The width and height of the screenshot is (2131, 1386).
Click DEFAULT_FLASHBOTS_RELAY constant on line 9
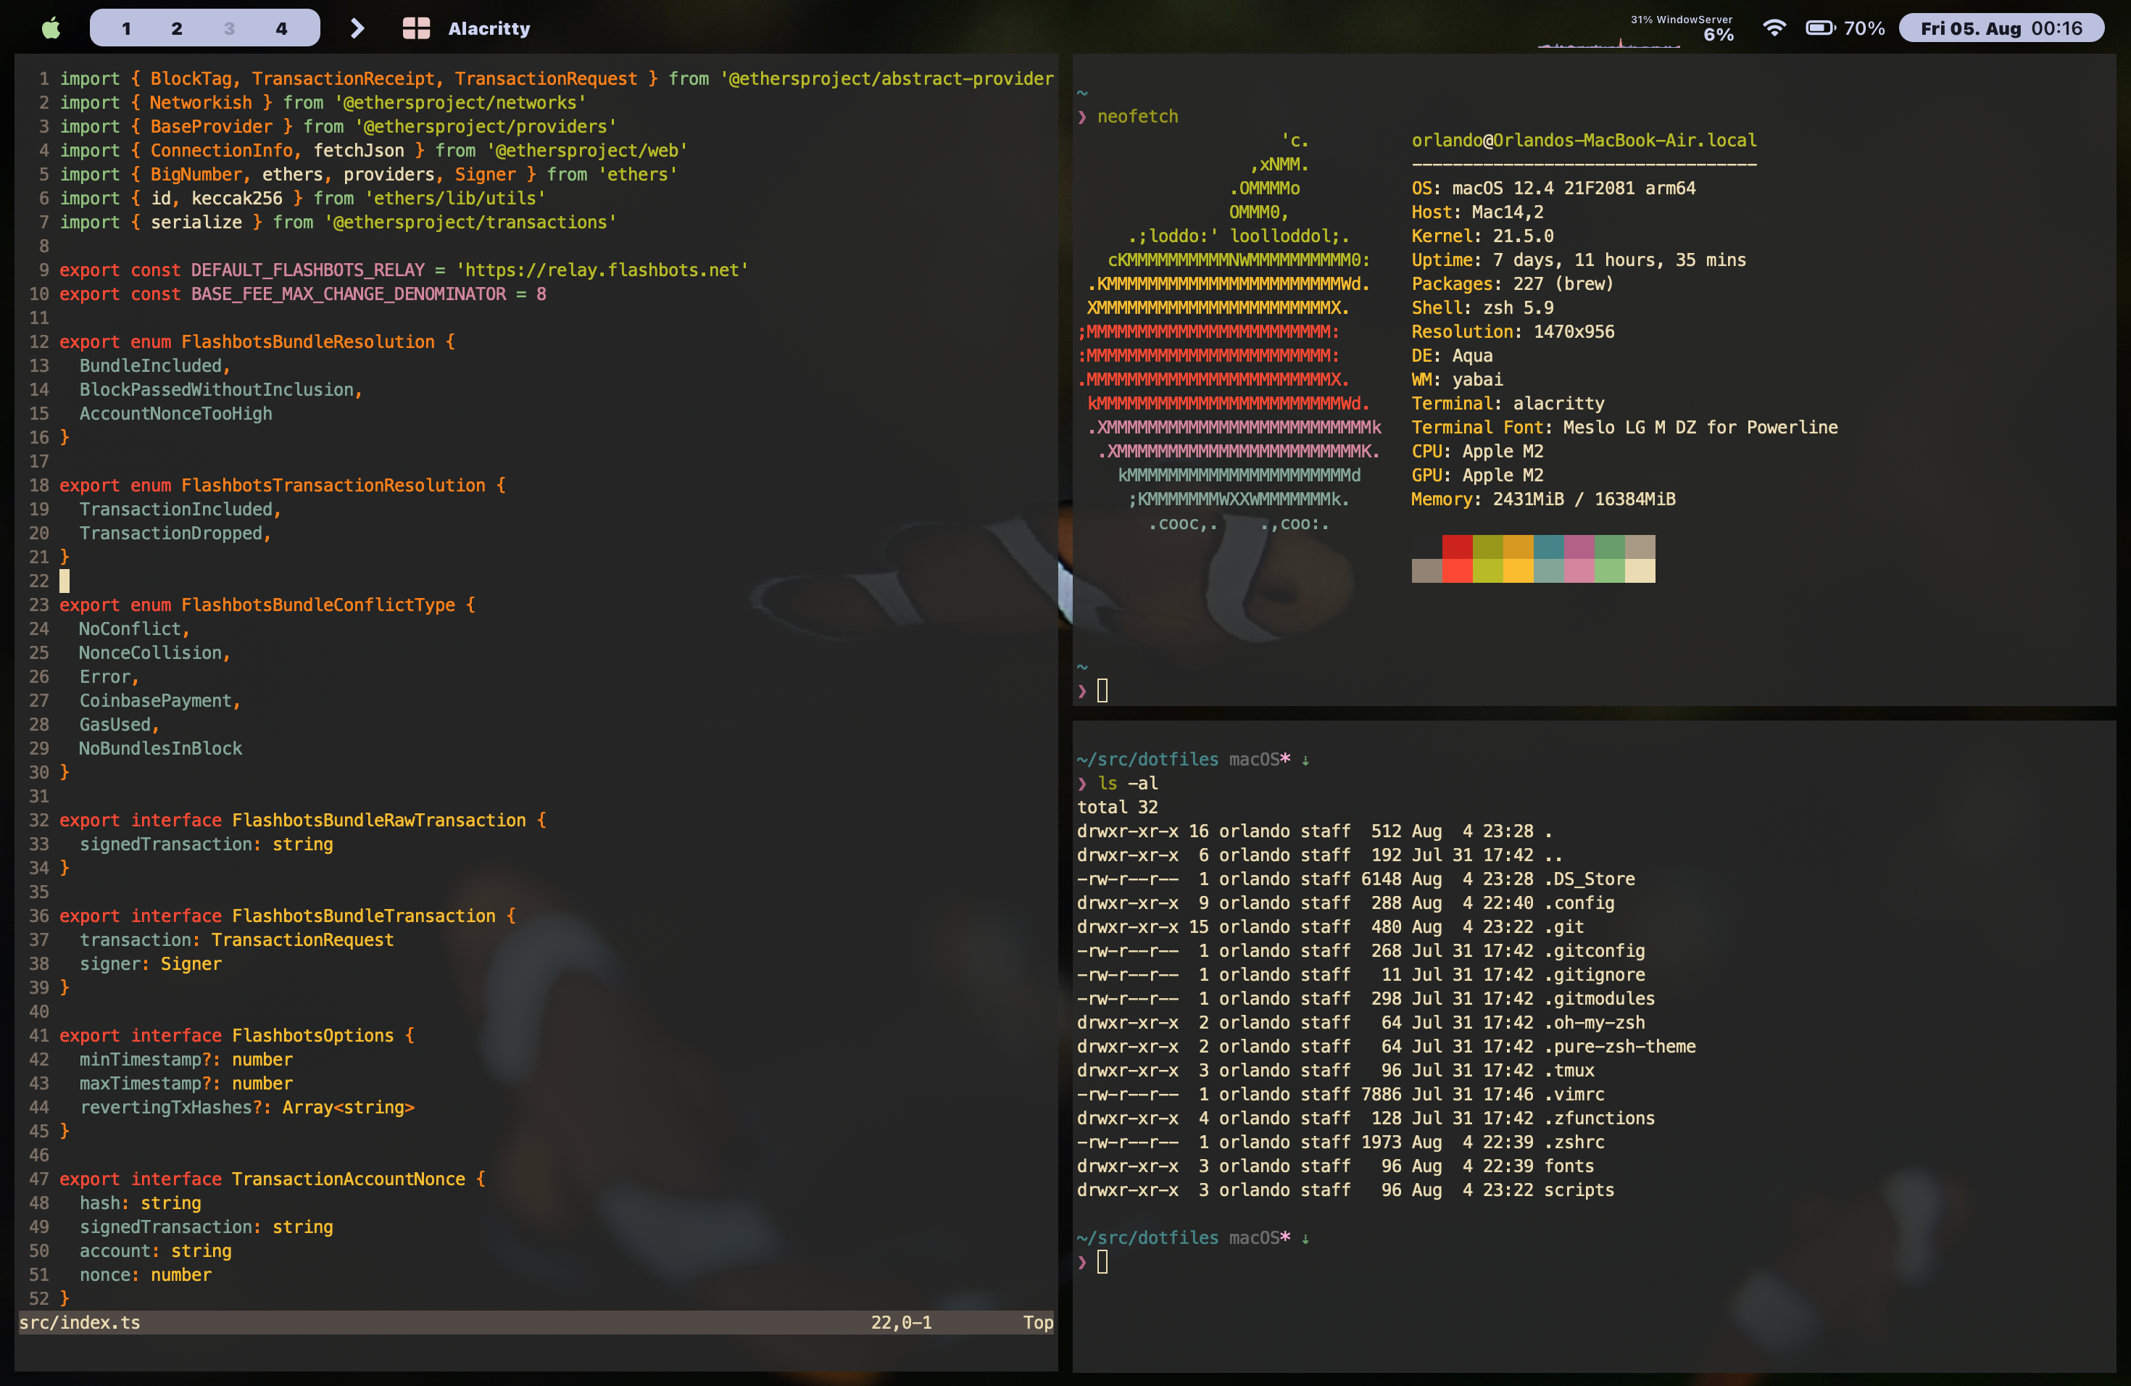pos(308,270)
